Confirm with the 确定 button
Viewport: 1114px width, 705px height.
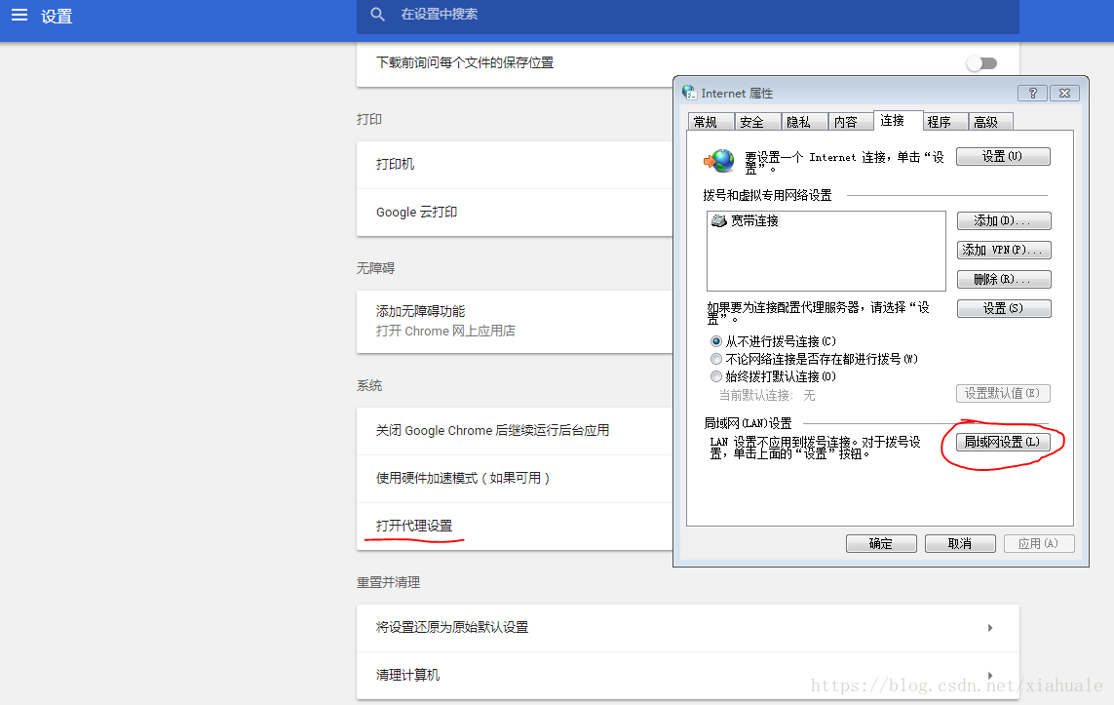(881, 544)
